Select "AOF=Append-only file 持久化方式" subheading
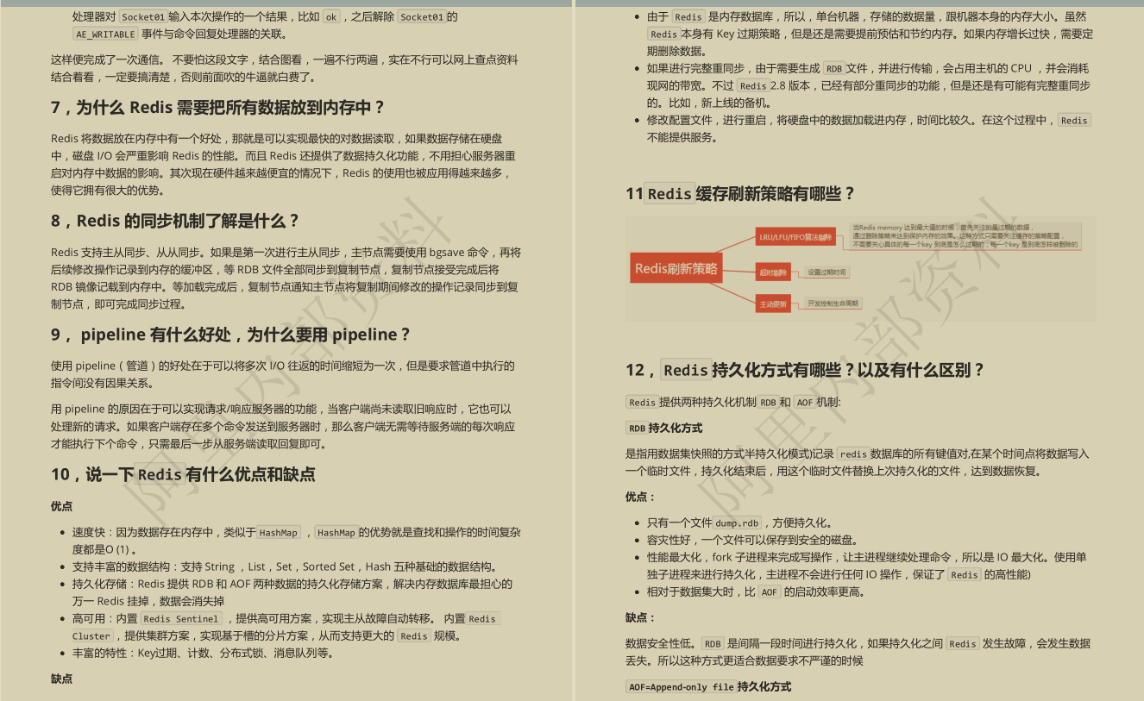Image resolution: width=1144 pixels, height=701 pixels. point(708,686)
